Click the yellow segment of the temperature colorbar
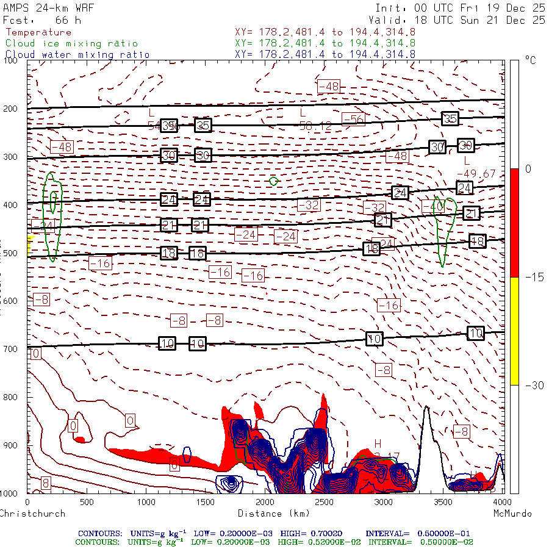The height and width of the screenshot is (549, 549). click(x=514, y=331)
